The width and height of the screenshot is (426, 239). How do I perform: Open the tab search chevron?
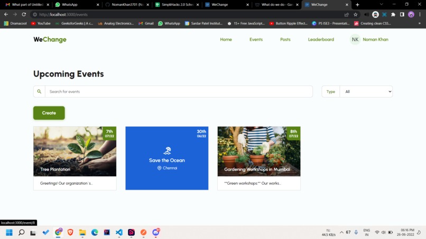coord(381,4)
